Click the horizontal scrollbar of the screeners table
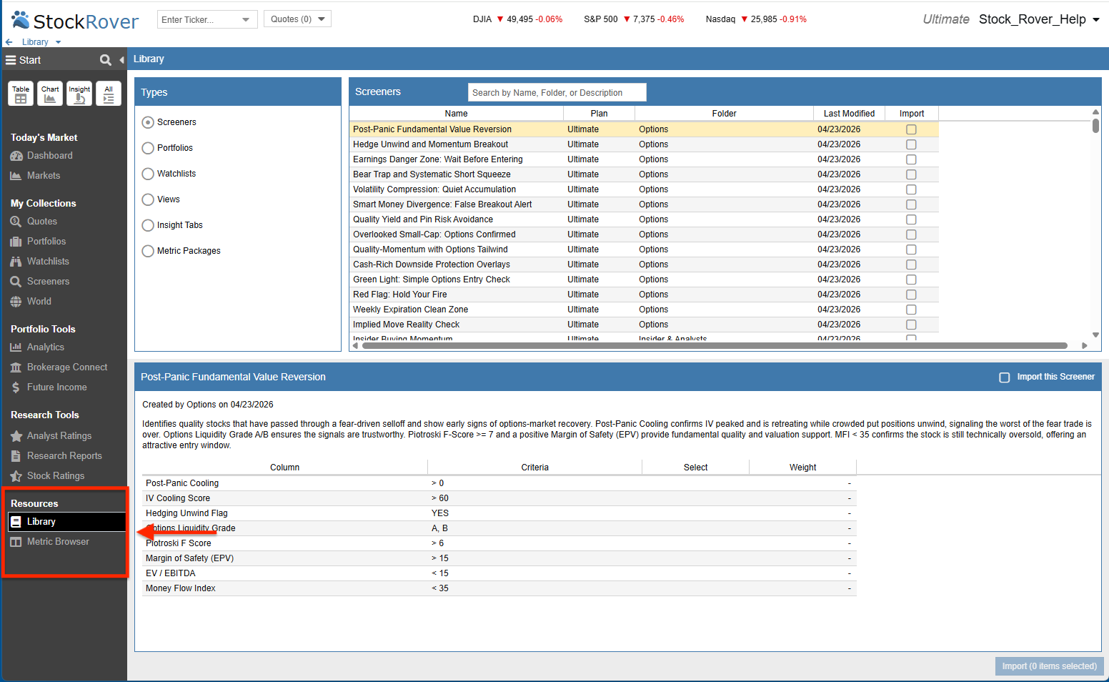This screenshot has height=682, width=1109. click(x=715, y=345)
